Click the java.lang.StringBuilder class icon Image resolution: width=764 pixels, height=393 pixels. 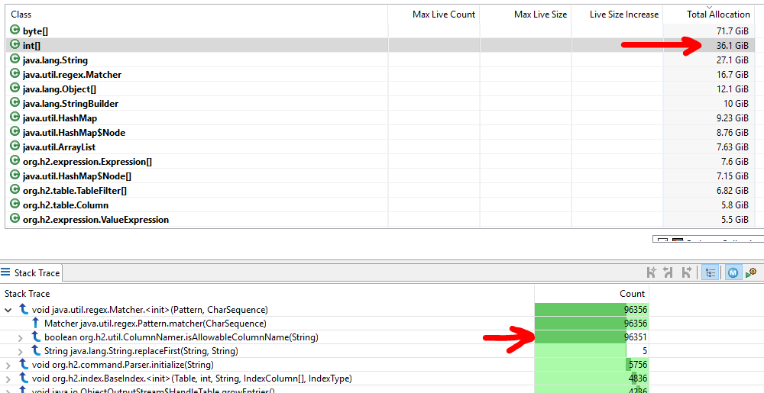15,103
